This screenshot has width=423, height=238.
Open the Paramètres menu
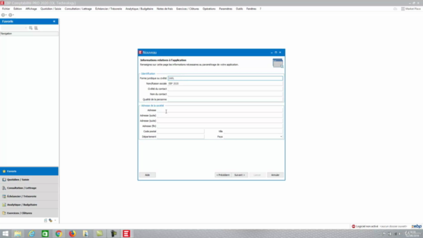coord(225,9)
